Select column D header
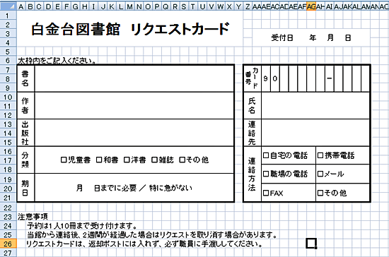The image size is (389, 257). tap(48, 6)
